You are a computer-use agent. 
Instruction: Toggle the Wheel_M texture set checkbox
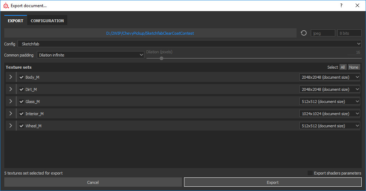click(21, 126)
